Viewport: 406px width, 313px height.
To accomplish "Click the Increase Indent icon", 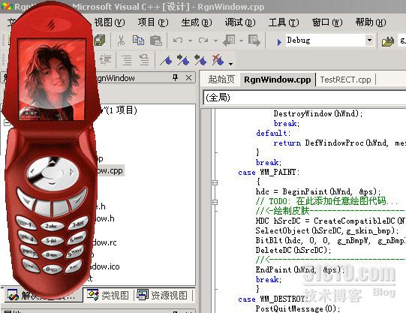I will pyautogui.click(x=105, y=59).
